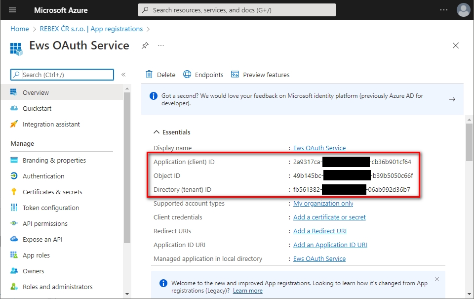Click the user account avatar icon
Viewport: 474px width, 299px height.
pyautogui.click(x=463, y=10)
